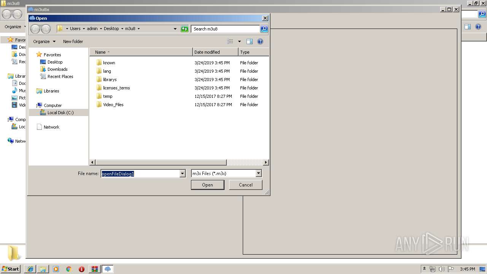Open the file name history dropdown
Screen dimensions: 487x274
click(x=182, y=174)
